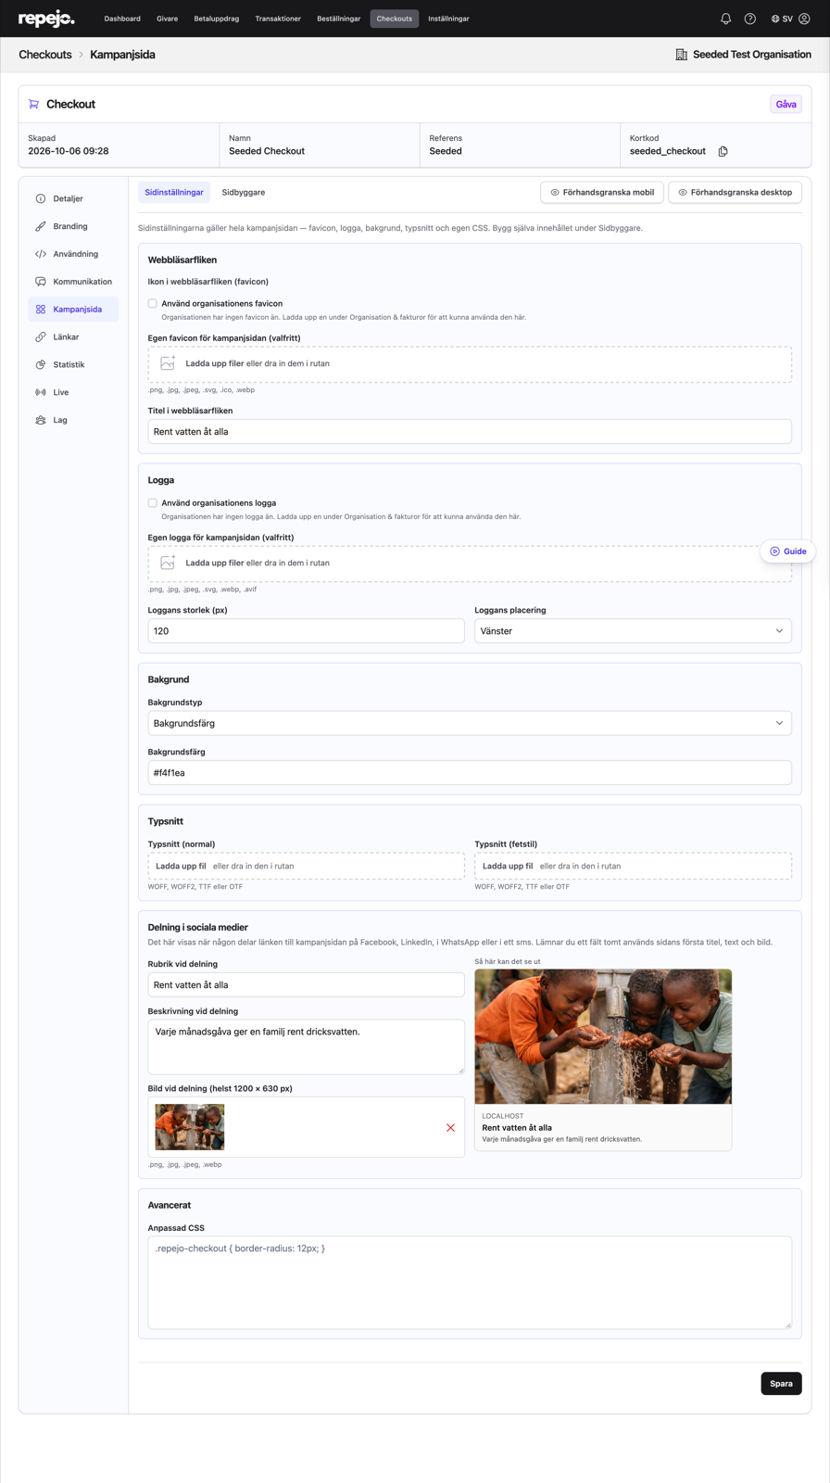830x1483 pixels.
Task: Open the Länkar sidebar item
Action: [73, 336]
